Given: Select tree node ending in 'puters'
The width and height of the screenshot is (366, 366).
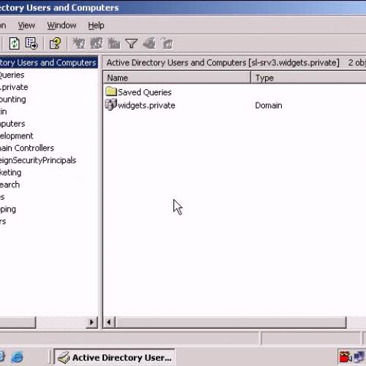Looking at the screenshot, I should click(12, 124).
